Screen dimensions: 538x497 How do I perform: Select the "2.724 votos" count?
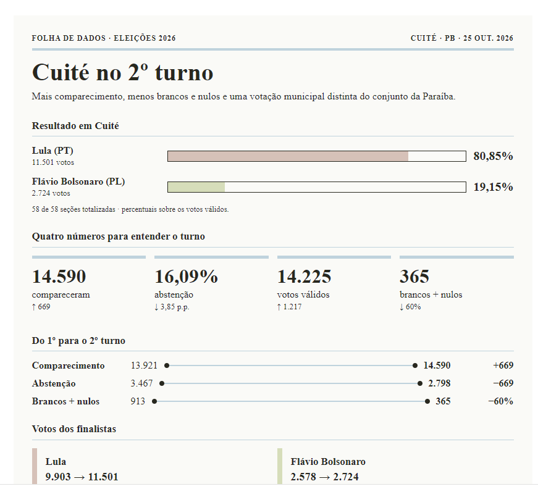51,193
